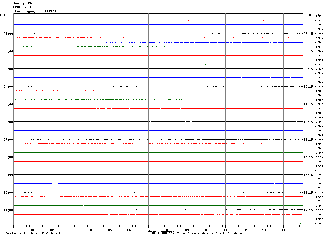Click the 08:15 UTC time label
Screen dimensions: 324x237
(308, 51)
